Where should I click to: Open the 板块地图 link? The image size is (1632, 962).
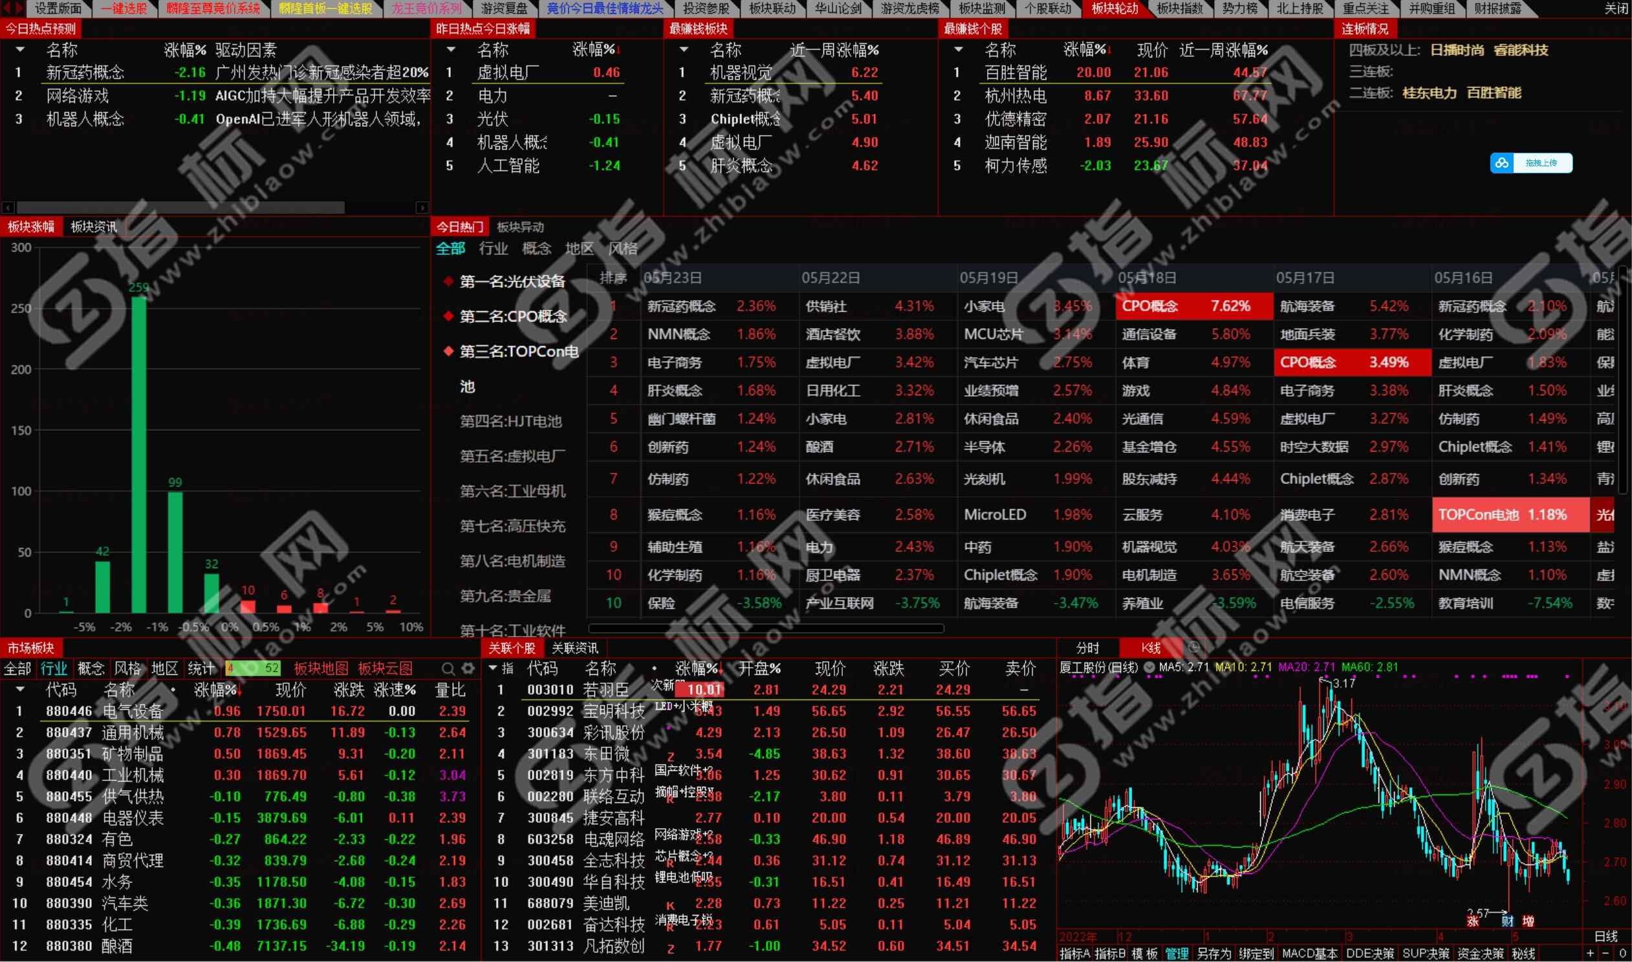321,668
